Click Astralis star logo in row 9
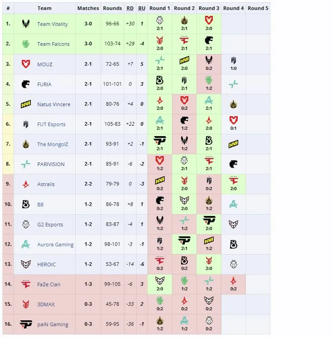The height and width of the screenshot is (338, 333). [x=26, y=184]
